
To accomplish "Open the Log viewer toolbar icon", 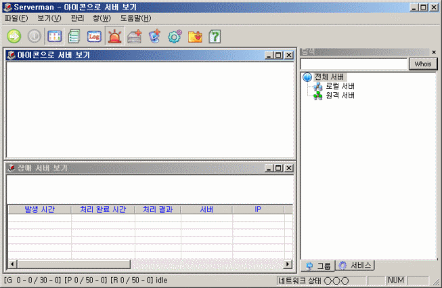I will coord(94,37).
